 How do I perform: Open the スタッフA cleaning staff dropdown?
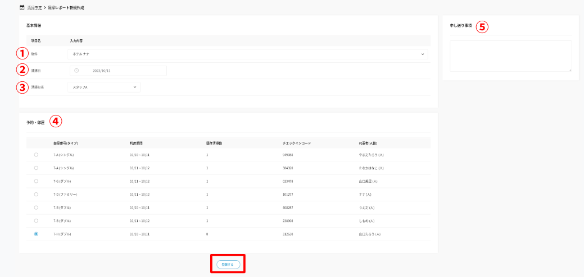click(103, 87)
